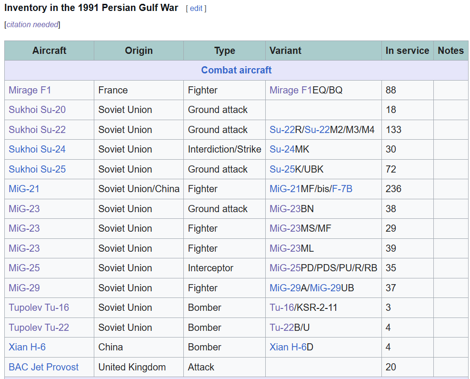This screenshot has width=470, height=379.
Task: Open Sukhoi Su-20 aircraft link
Action: point(37,110)
